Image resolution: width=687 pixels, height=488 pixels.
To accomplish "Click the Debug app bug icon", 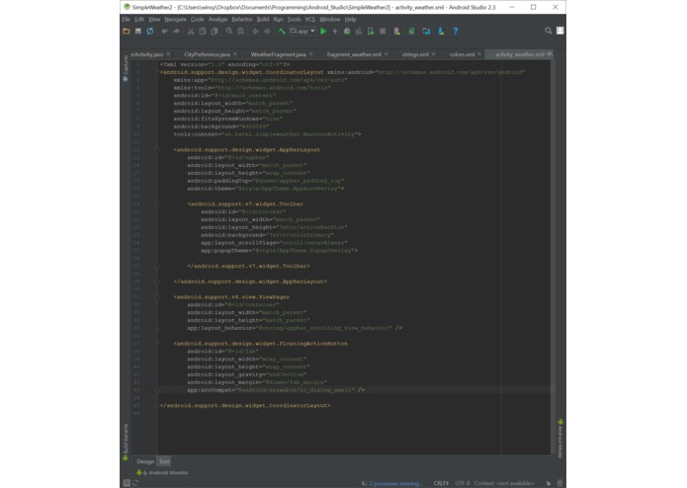I will coord(347,31).
